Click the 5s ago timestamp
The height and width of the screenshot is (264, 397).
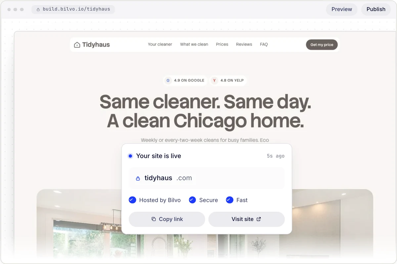(x=276, y=156)
